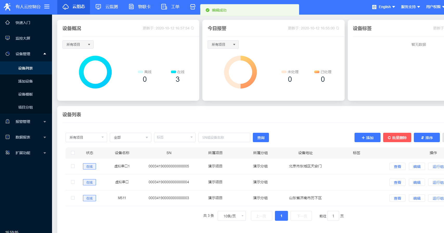Click the cyan 在线 legend swatch
Screen dimensions: 444x233
click(x=173, y=72)
